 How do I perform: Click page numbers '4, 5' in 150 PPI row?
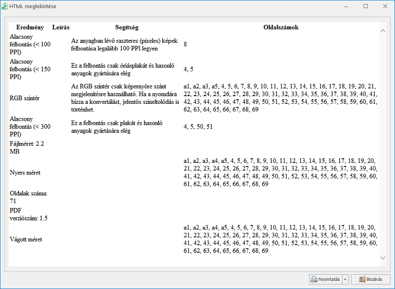point(188,69)
